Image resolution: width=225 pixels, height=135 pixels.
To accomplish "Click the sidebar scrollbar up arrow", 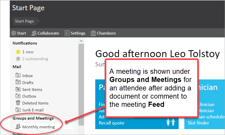I will click(x=81, y=41).
